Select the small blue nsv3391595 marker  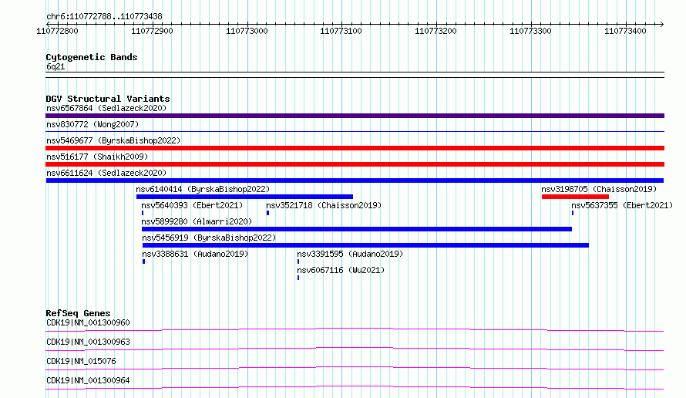coord(298,261)
